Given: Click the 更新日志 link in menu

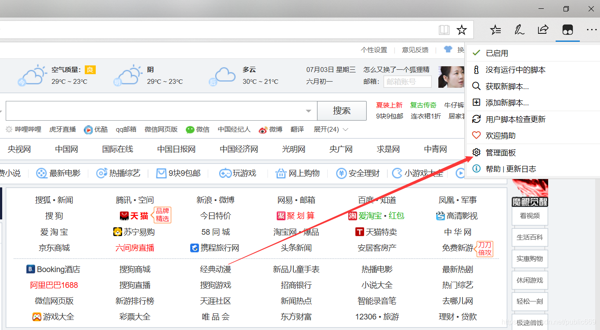Looking at the screenshot, I should [x=521, y=169].
